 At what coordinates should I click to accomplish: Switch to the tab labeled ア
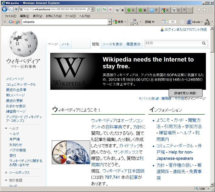pos(154,10)
